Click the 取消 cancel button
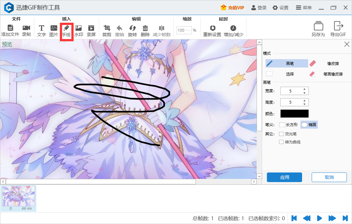 (329, 177)
